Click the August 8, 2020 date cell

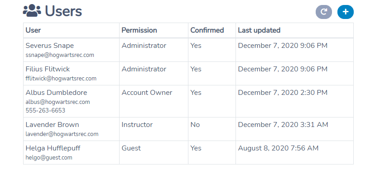294,153
